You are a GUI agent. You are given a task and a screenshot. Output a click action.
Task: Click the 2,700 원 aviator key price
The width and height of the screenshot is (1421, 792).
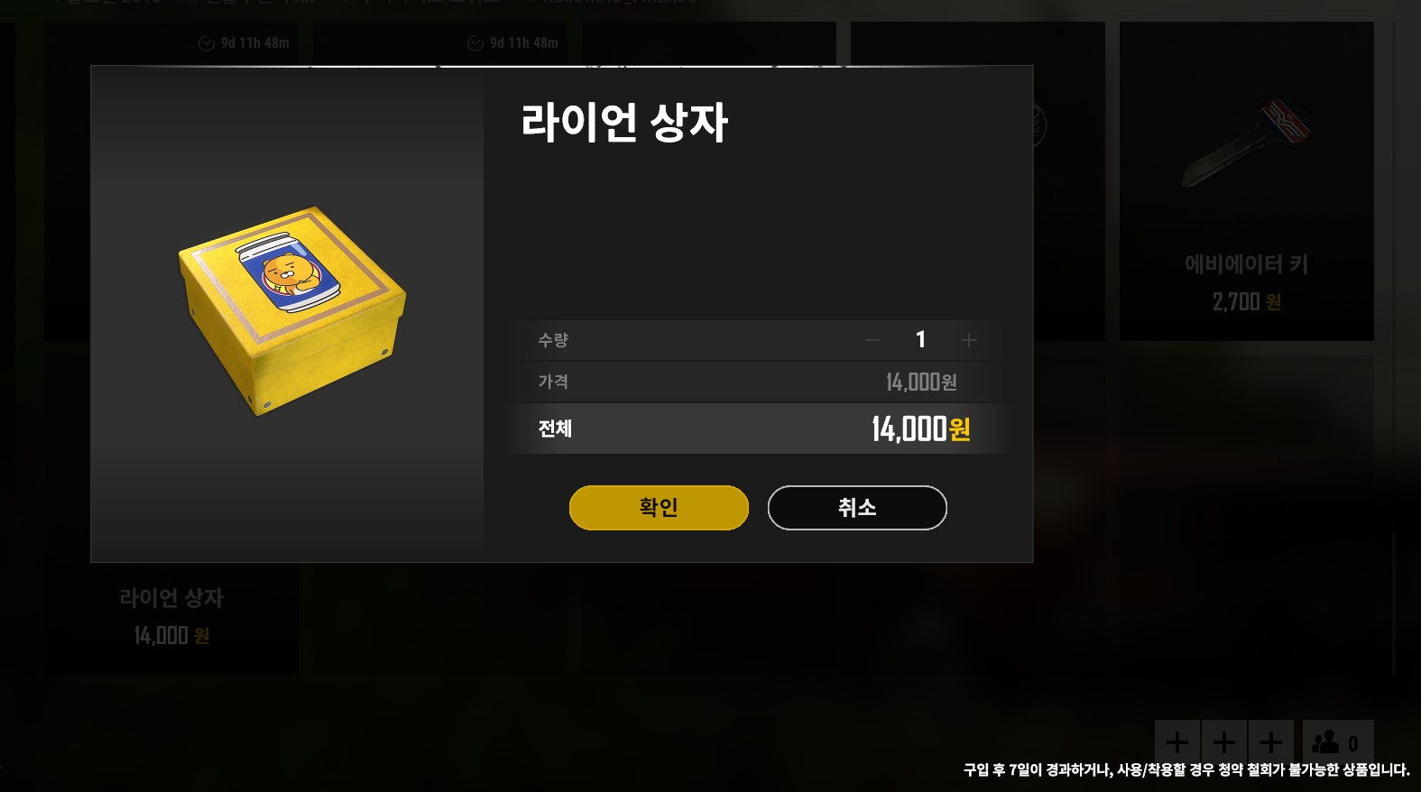point(1247,302)
